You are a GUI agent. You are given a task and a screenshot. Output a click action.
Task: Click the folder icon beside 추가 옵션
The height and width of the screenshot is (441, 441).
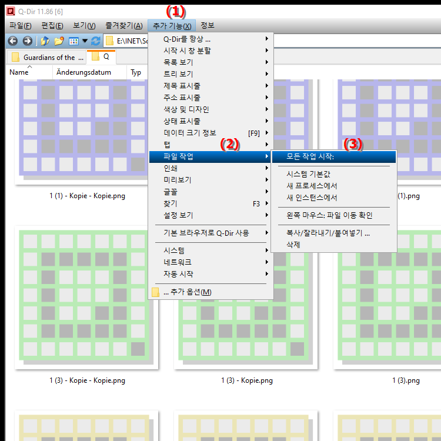pos(156,292)
